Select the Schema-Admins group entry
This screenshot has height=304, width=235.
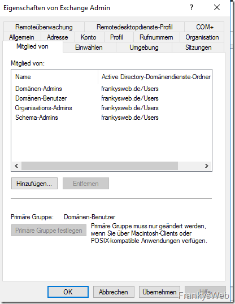[37, 118]
